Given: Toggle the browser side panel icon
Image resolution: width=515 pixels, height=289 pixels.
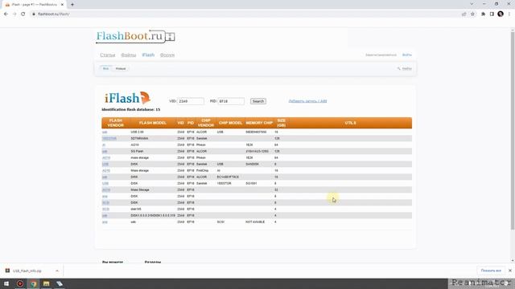Looking at the screenshot, I should click(x=492, y=14).
